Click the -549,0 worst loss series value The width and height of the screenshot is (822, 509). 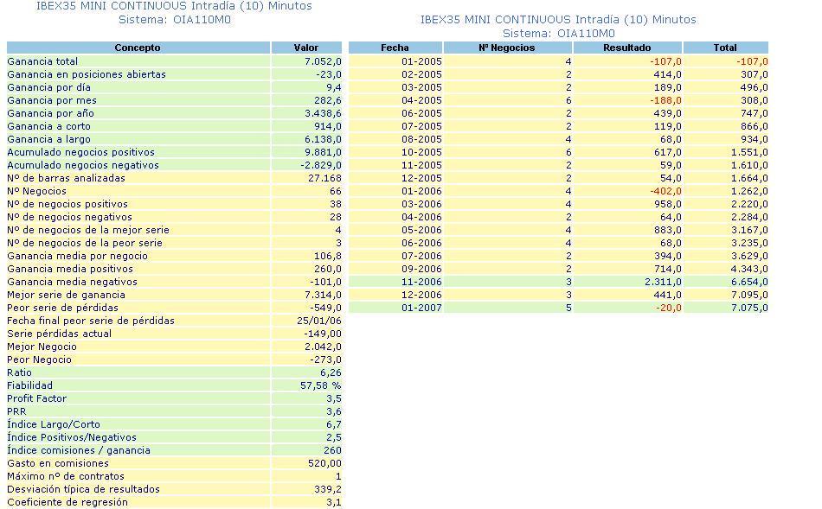(x=325, y=308)
